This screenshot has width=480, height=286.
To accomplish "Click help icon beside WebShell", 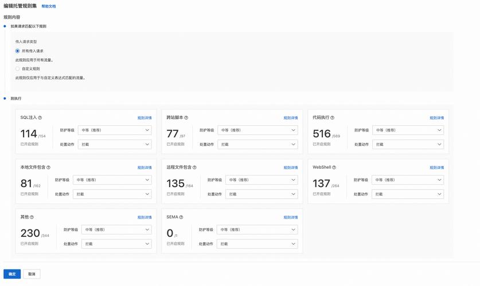I will [334, 168].
